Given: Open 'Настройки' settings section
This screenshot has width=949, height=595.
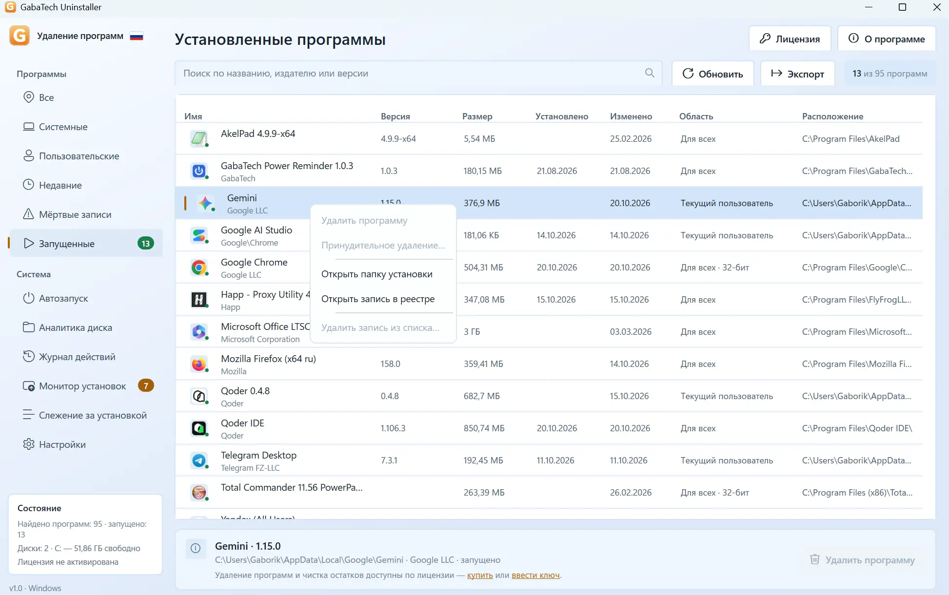Looking at the screenshot, I should pyautogui.click(x=86, y=444).
